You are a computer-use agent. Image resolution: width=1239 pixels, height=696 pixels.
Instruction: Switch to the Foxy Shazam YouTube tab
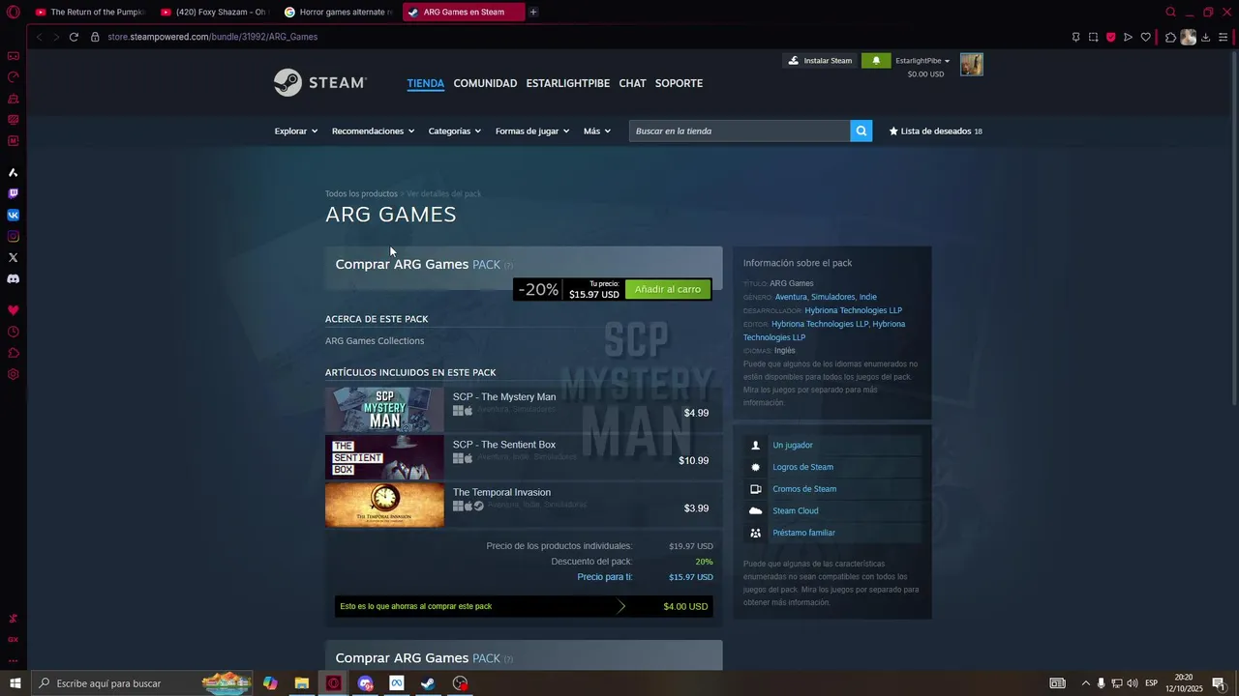[215, 12]
